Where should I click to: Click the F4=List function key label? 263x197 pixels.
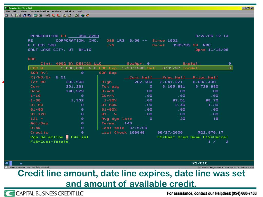[80, 137]
